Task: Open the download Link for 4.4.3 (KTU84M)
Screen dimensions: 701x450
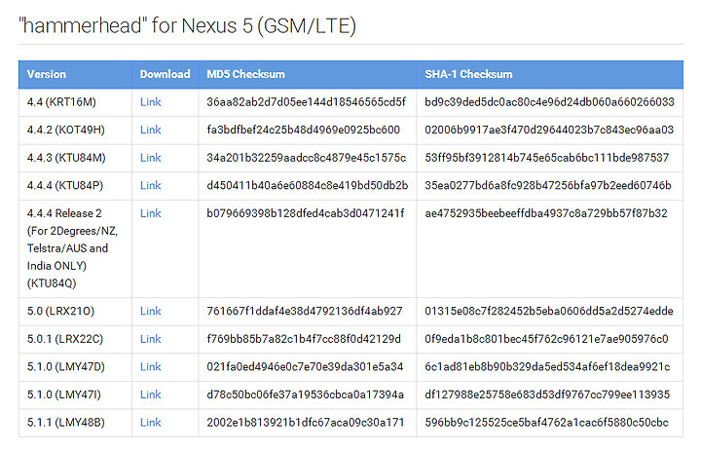Action: coord(150,158)
